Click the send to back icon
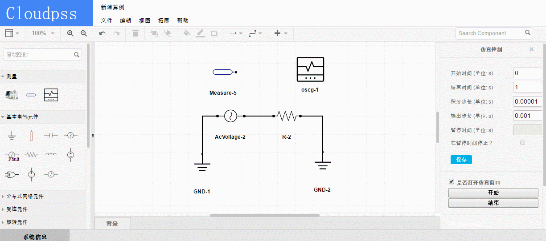This screenshot has width=546, height=241. click(168, 33)
